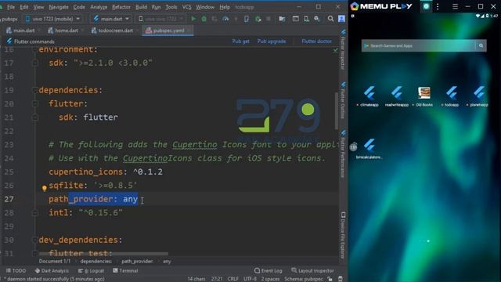
Task: Open the TODO tool window
Action: 16,271
